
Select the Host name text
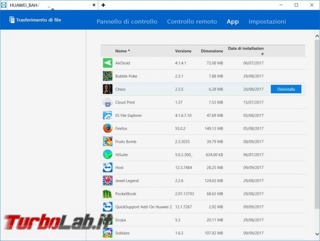point(120,167)
